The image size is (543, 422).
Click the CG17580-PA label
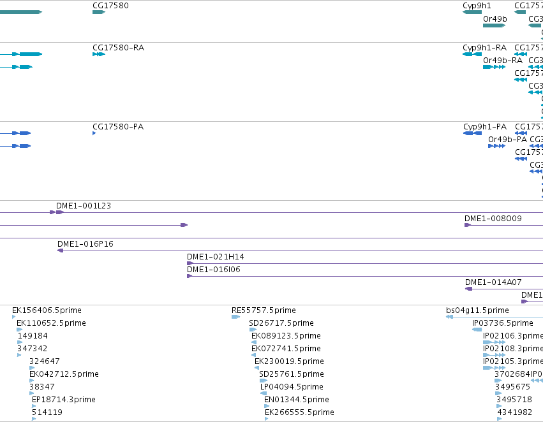click(118, 127)
